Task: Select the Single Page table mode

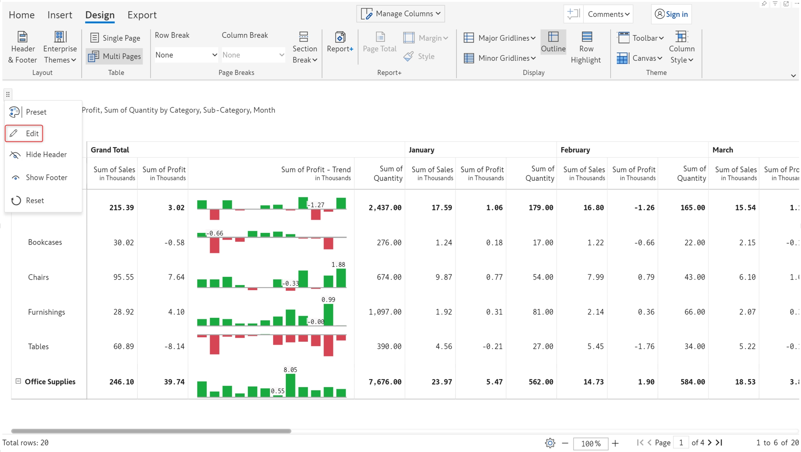Action: (115, 38)
